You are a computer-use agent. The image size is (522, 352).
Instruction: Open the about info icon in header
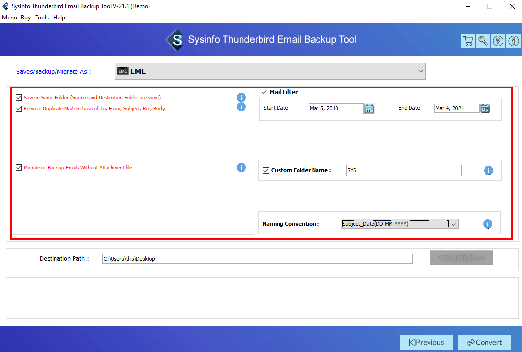pos(513,41)
